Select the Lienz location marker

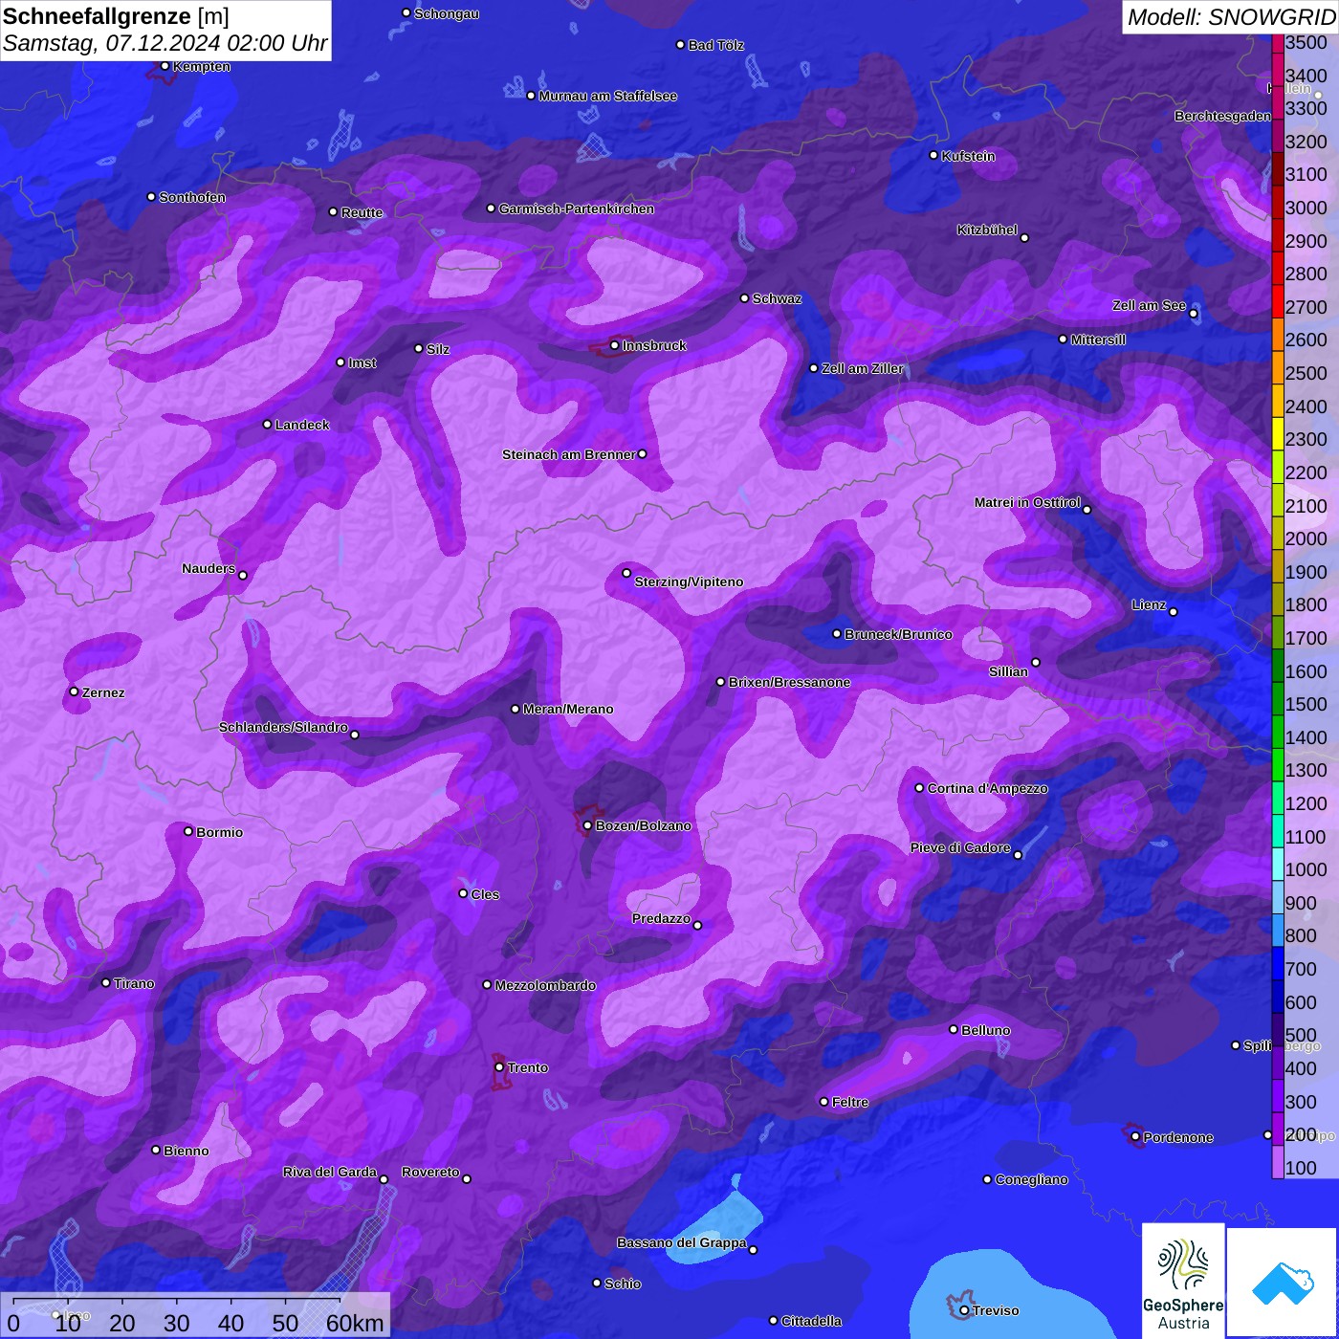pos(1174,612)
